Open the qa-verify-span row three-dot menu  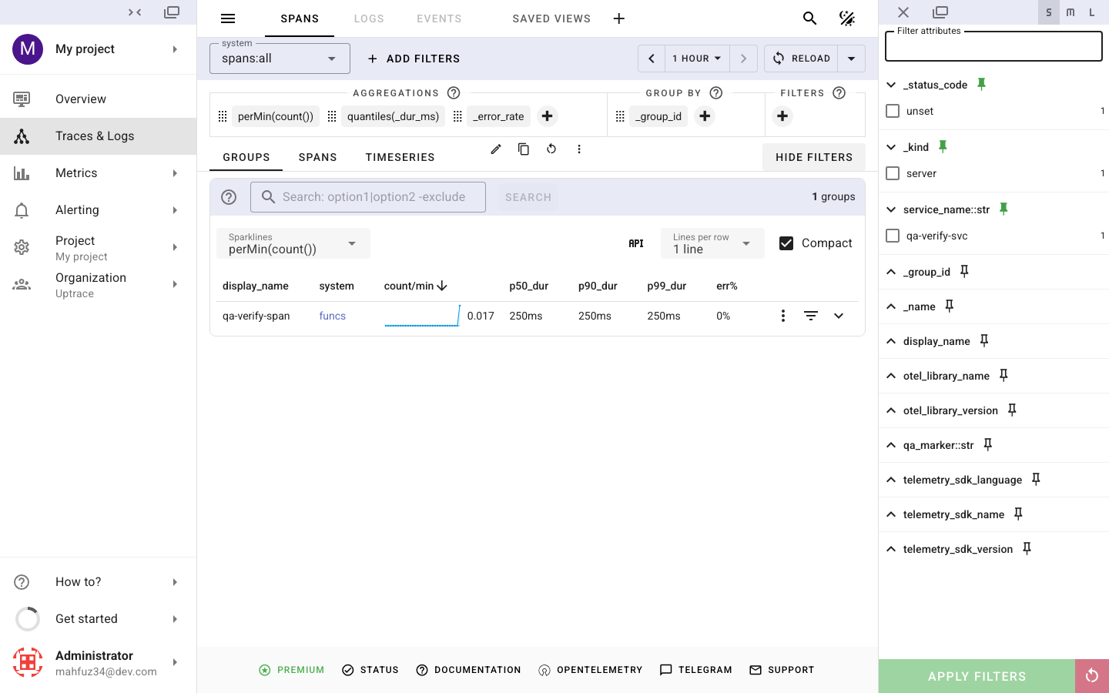tap(783, 316)
